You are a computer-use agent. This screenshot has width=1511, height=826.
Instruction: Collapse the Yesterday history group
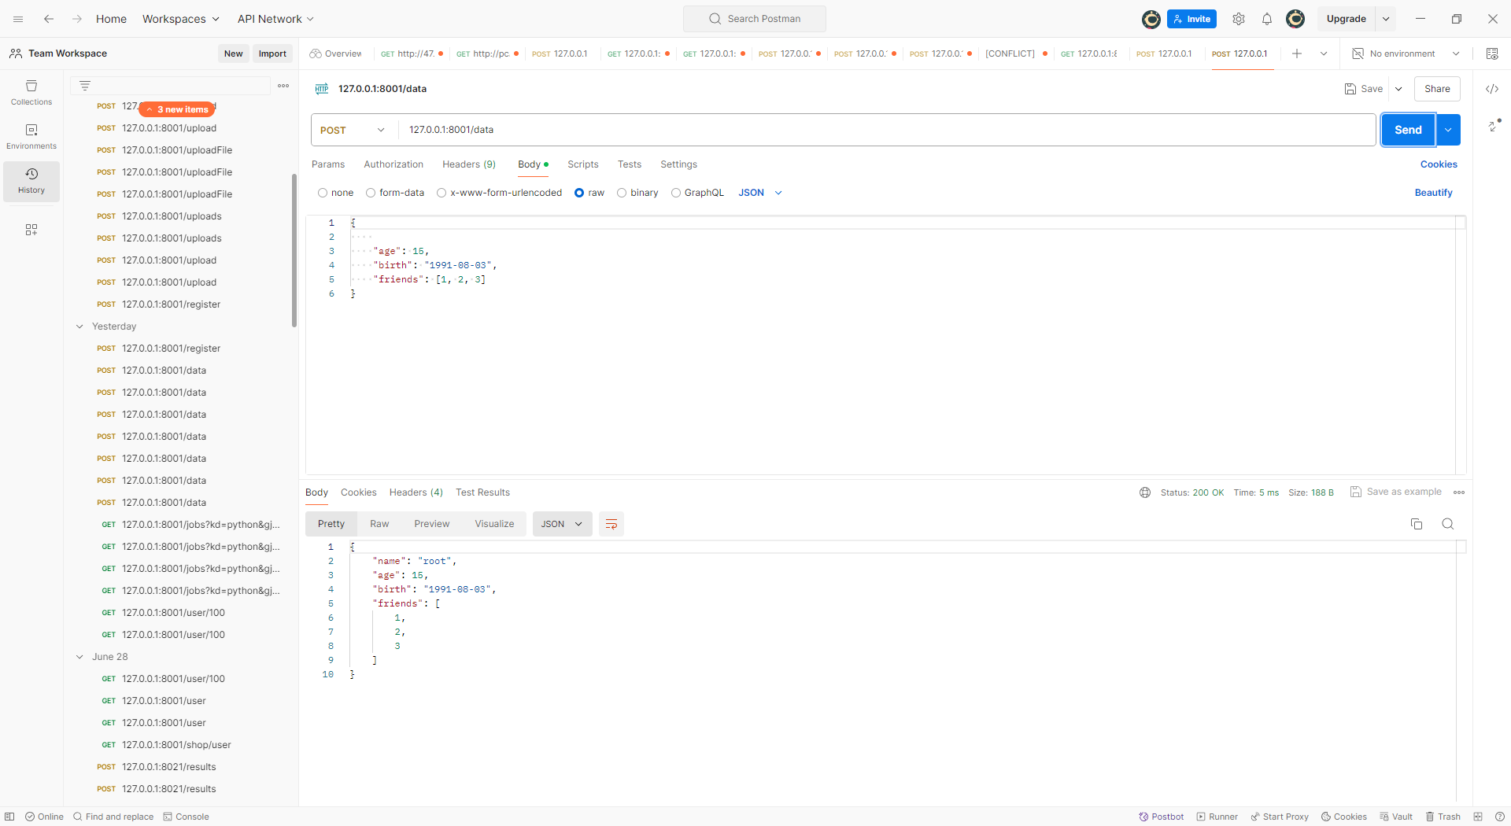click(79, 326)
